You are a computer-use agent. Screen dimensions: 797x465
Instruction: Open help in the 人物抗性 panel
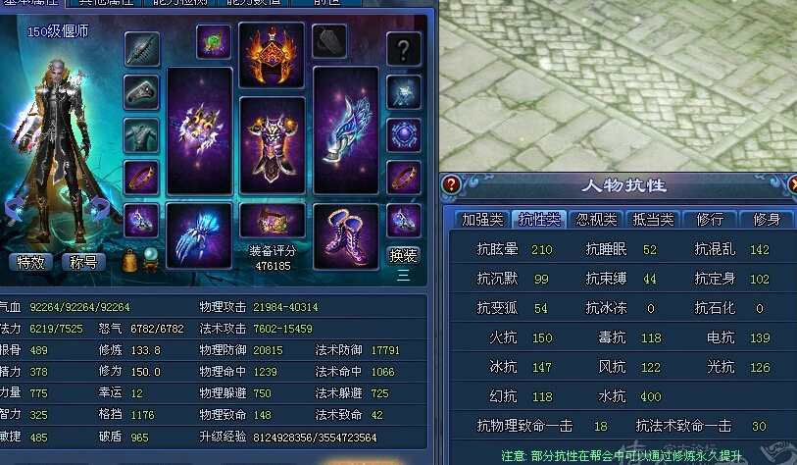451,184
